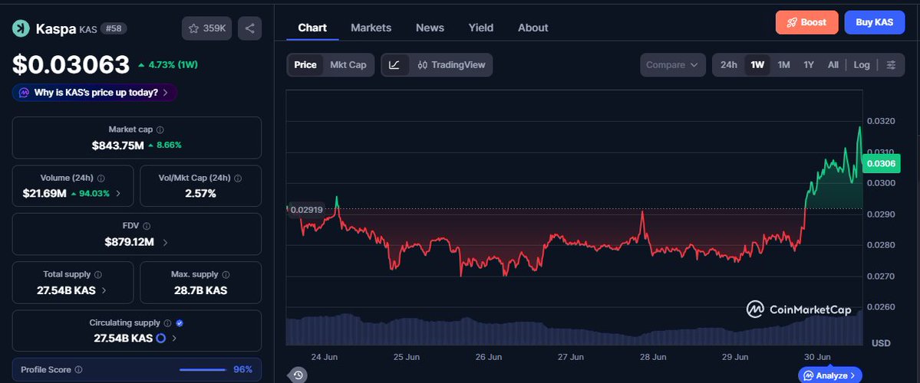Viewport: 920px width, 383px height.
Task: Click the FDV info icon
Action: click(147, 226)
